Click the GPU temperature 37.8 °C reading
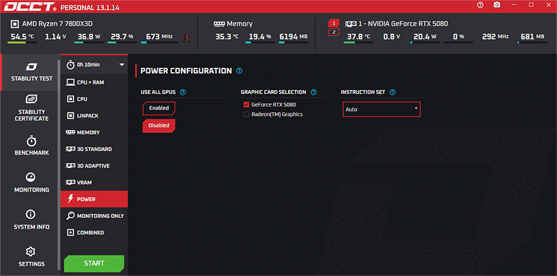This screenshot has width=557, height=276. pos(358,36)
